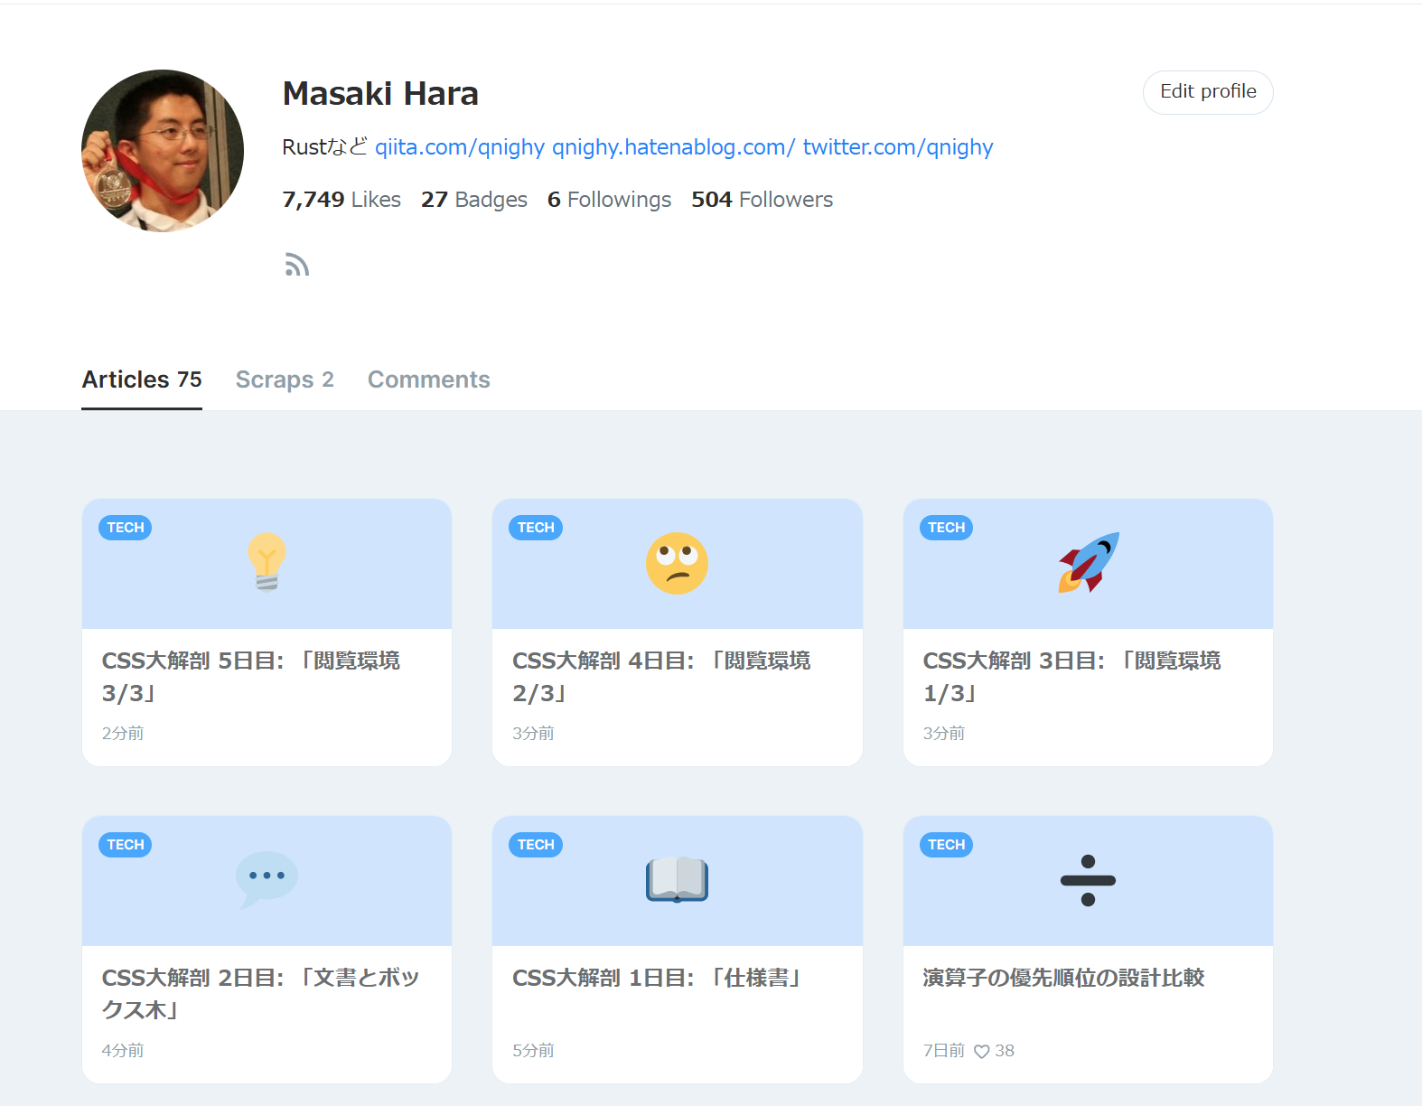Screen dimensions: 1422x1106
Task: Open the qiita.com/qnighy link
Action: pos(460,147)
